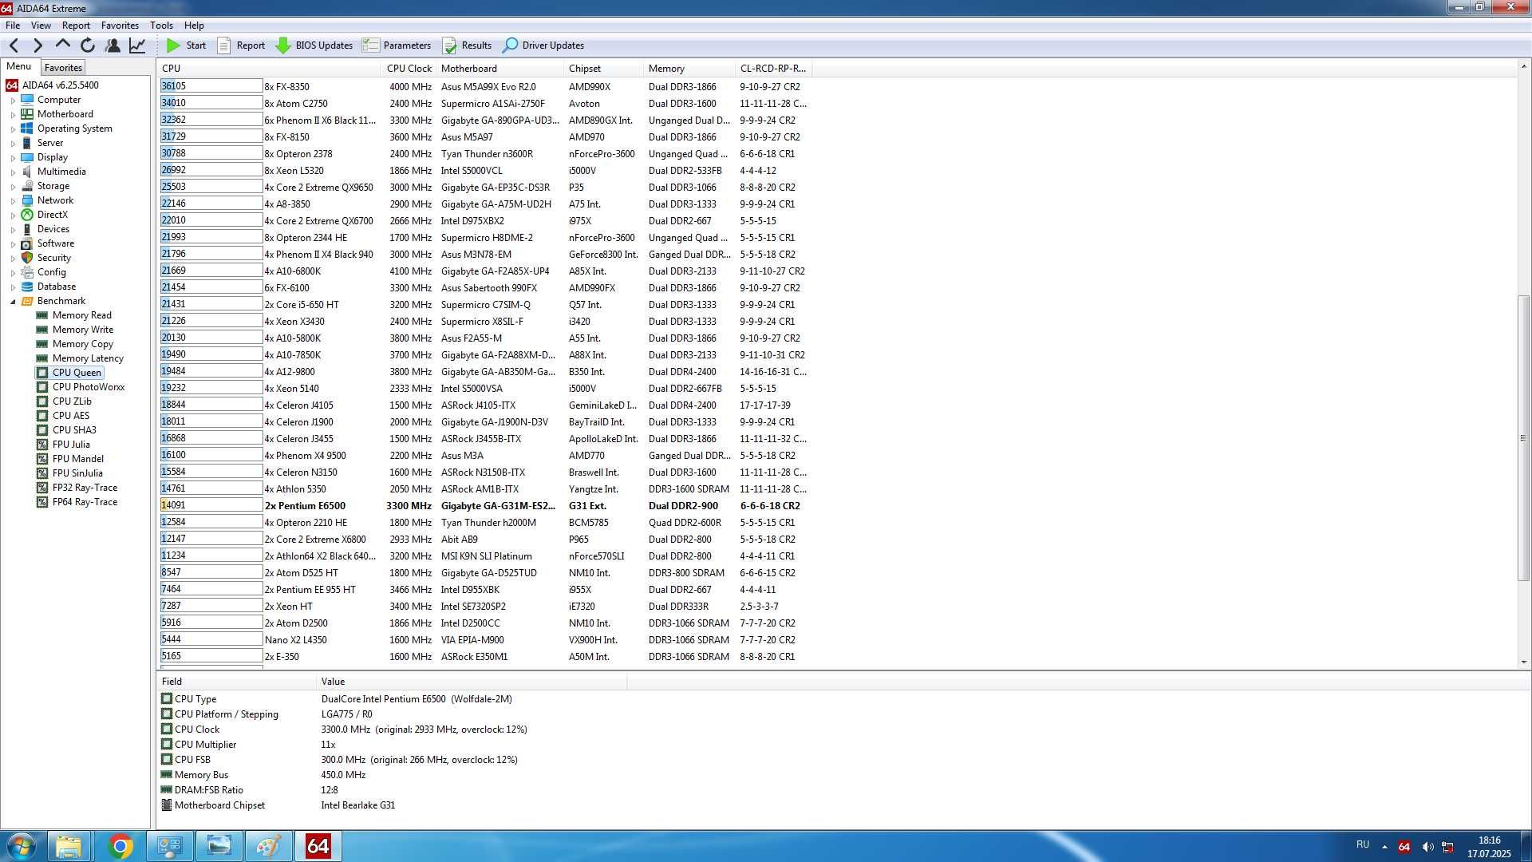
Task: Open the CPU ZLib benchmark
Action: pyautogui.click(x=72, y=401)
